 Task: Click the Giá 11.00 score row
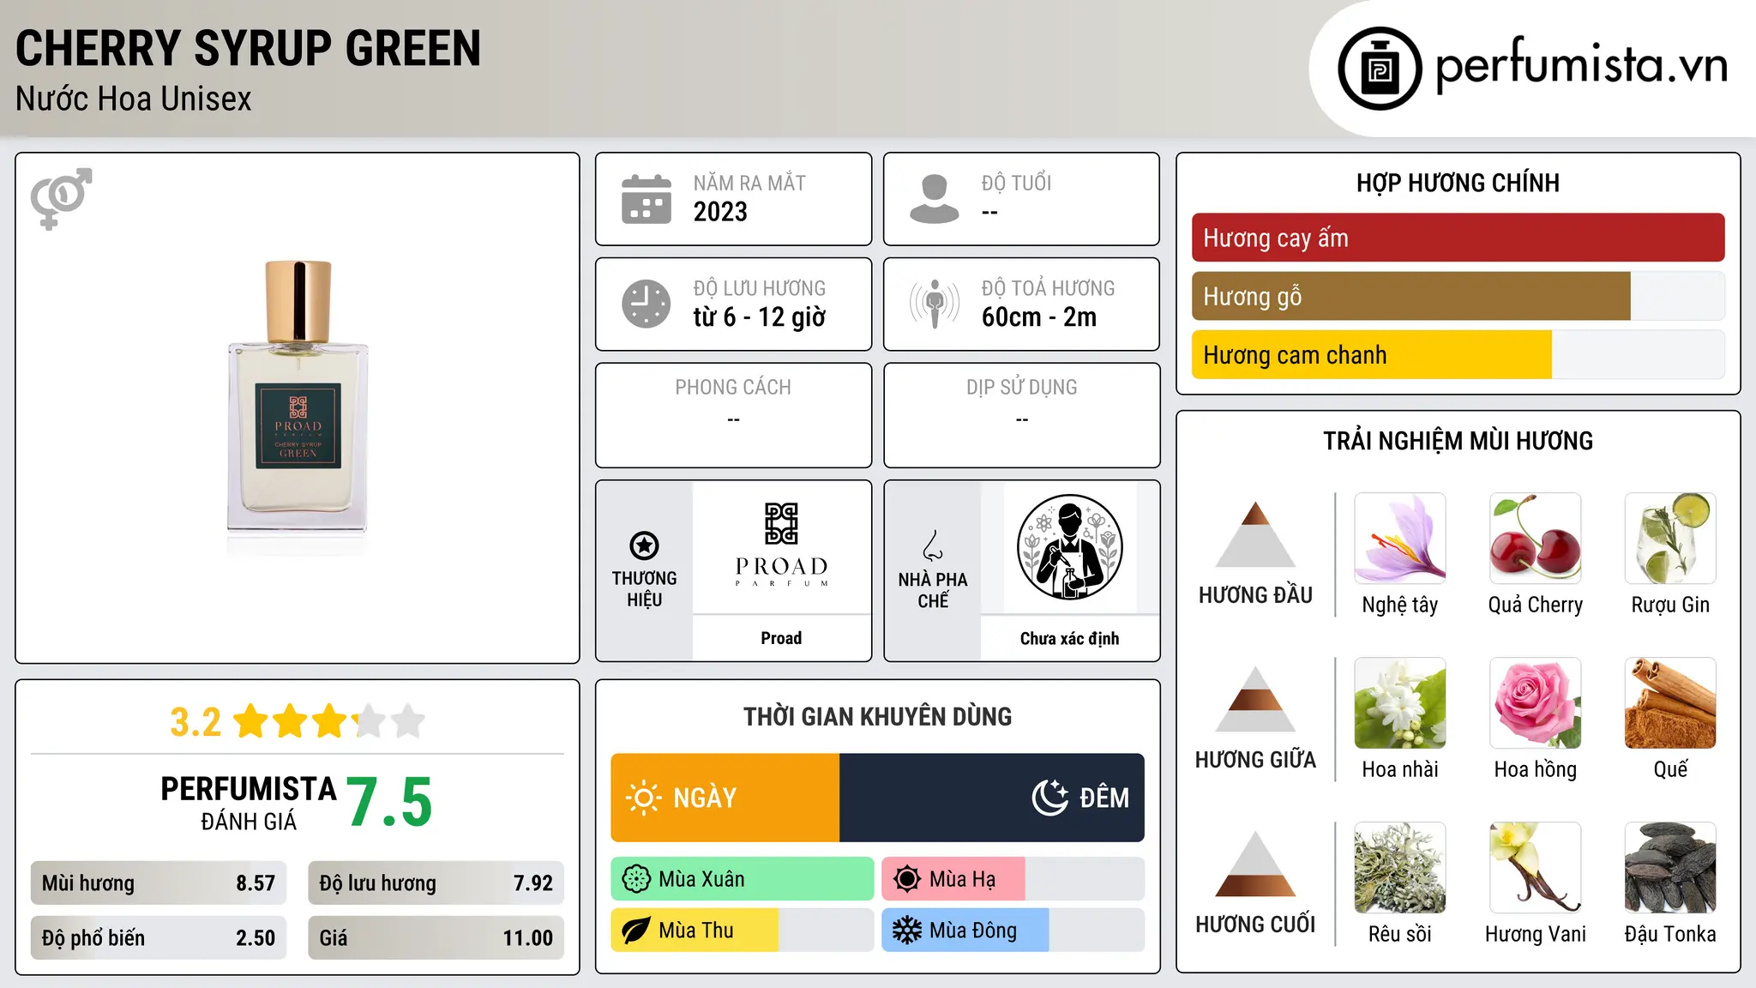click(436, 938)
